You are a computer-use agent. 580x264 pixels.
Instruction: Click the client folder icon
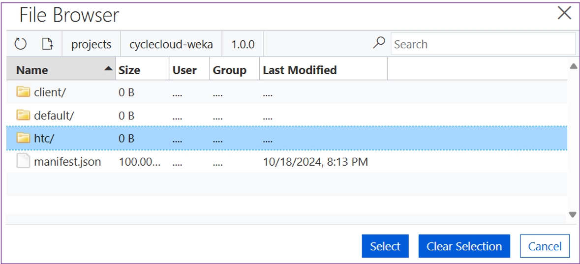pos(23,92)
